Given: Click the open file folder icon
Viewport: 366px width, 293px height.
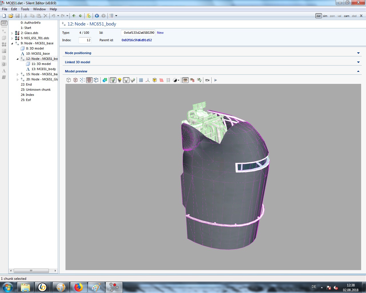Looking at the screenshot, I should click(11, 16).
